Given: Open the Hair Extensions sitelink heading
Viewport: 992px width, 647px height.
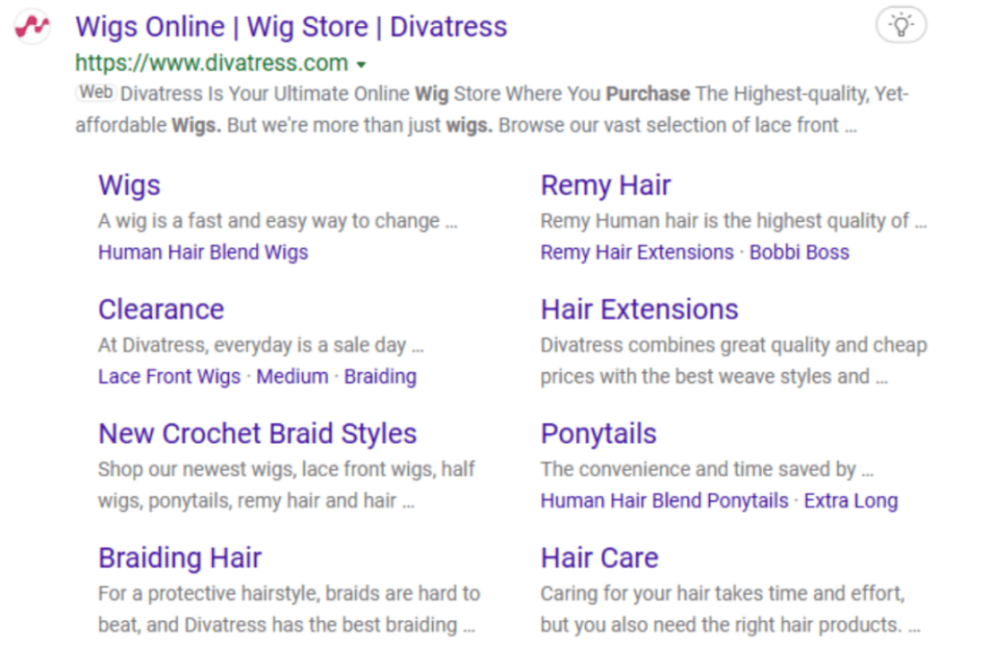Looking at the screenshot, I should [x=640, y=310].
